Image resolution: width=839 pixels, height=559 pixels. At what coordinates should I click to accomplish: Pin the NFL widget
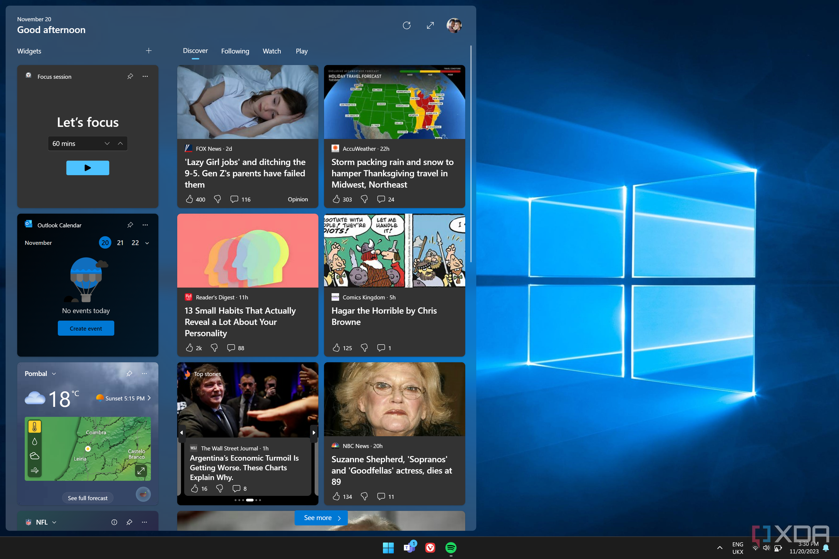[x=130, y=522]
